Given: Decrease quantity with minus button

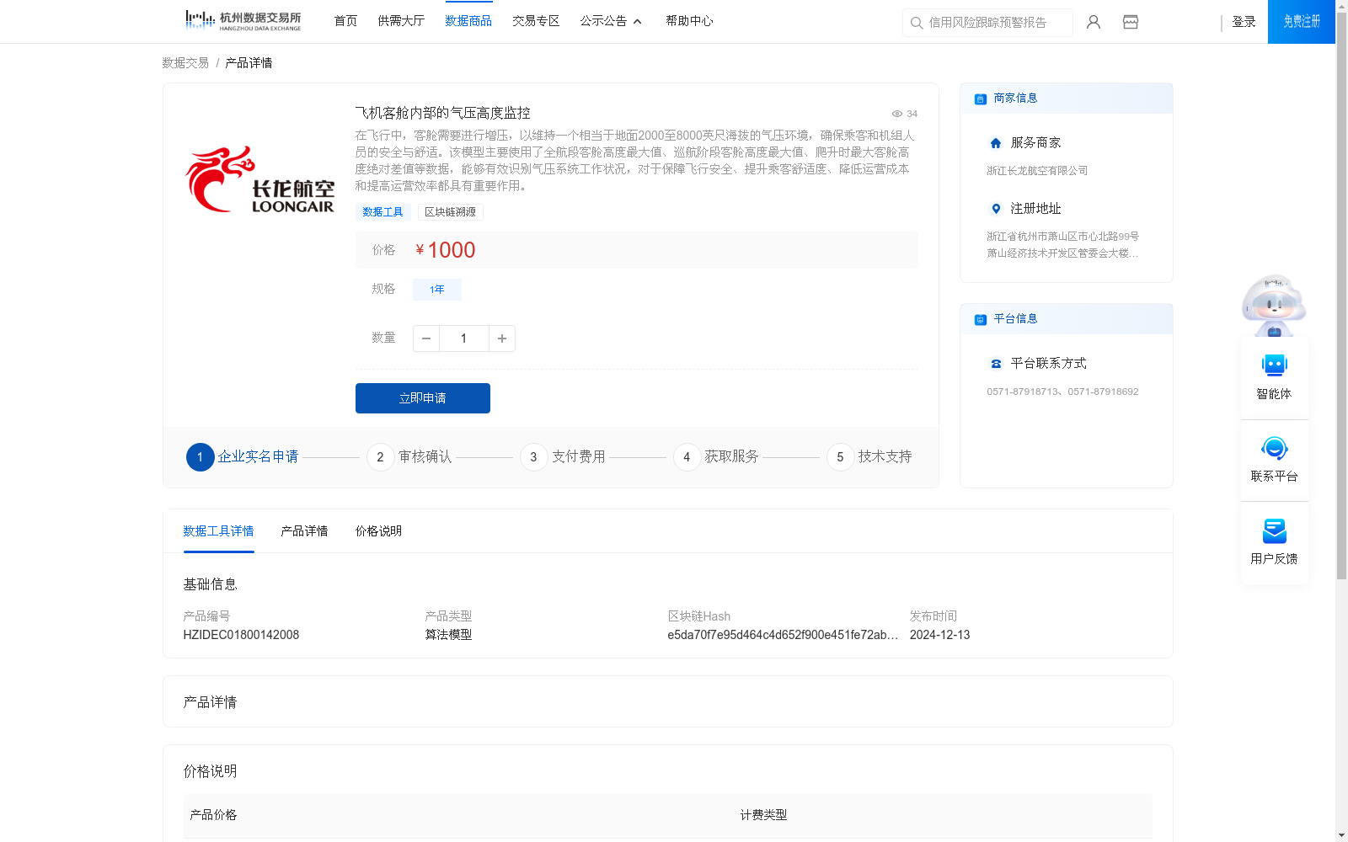Looking at the screenshot, I should point(426,338).
